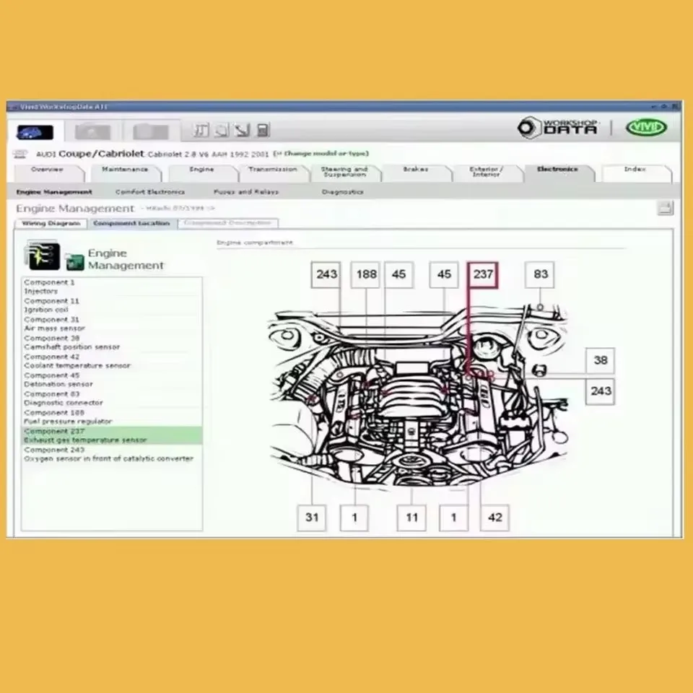The width and height of the screenshot is (693, 693).
Task: Select Component 45 Detonation sensor
Action: (111, 380)
